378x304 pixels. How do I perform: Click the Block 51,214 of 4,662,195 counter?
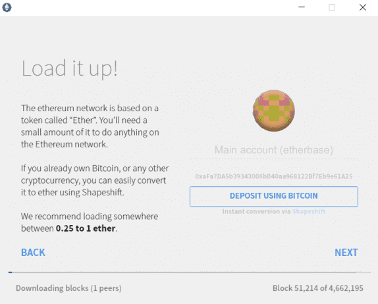click(x=317, y=288)
